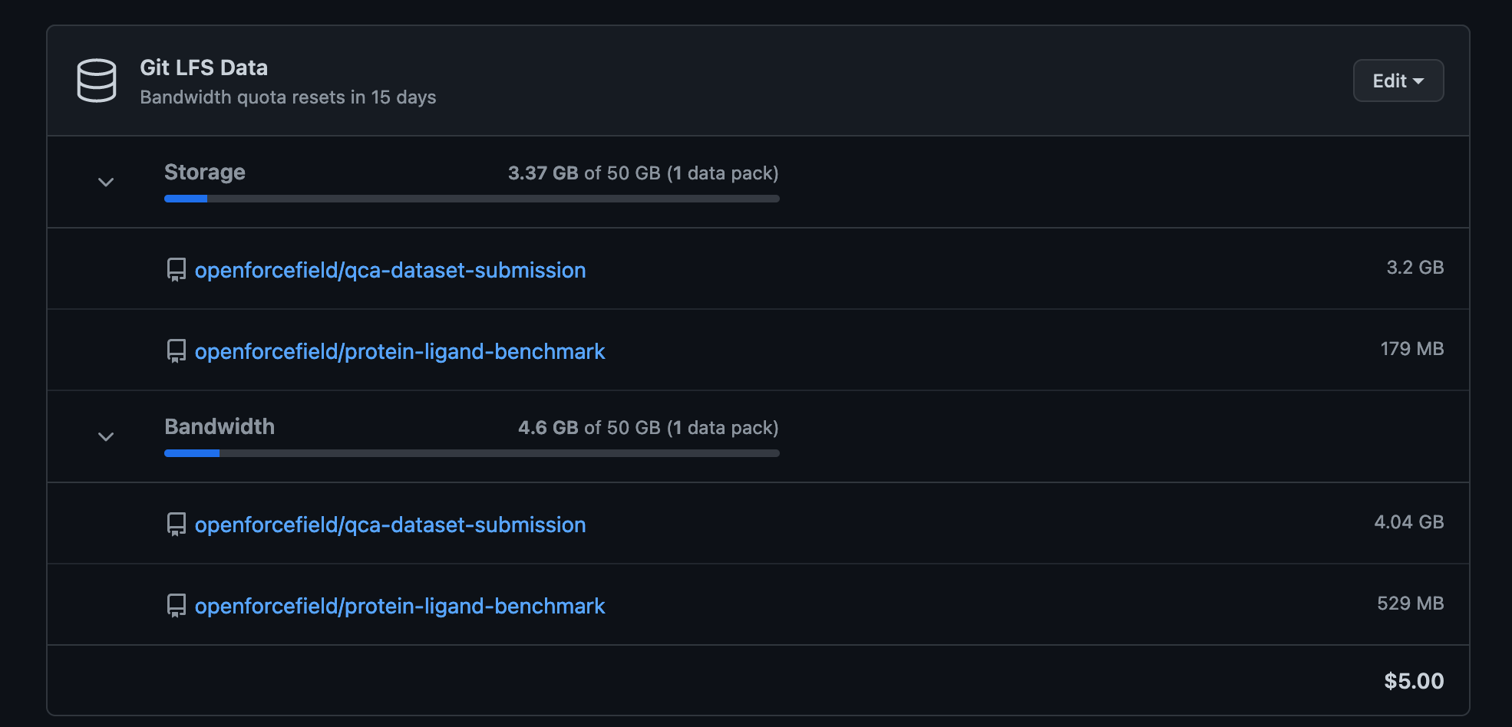
Task: Click the repo icon next to protein-ligand-benchmark under Bandwidth
Action: coord(177,605)
